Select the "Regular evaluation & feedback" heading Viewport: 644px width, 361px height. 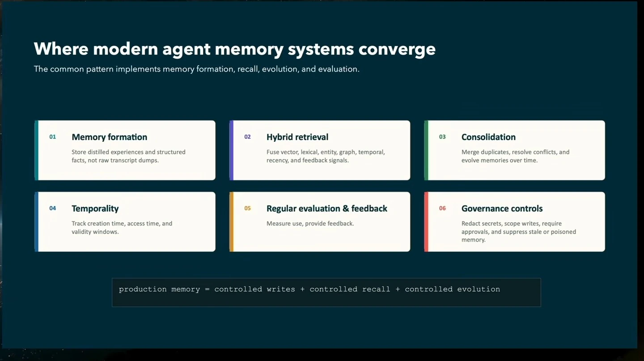tap(327, 208)
